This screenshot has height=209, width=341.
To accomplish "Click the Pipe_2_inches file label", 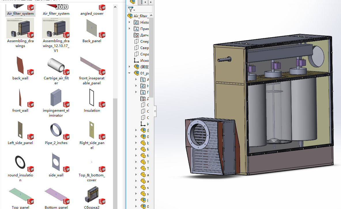I will pyautogui.click(x=56, y=143).
